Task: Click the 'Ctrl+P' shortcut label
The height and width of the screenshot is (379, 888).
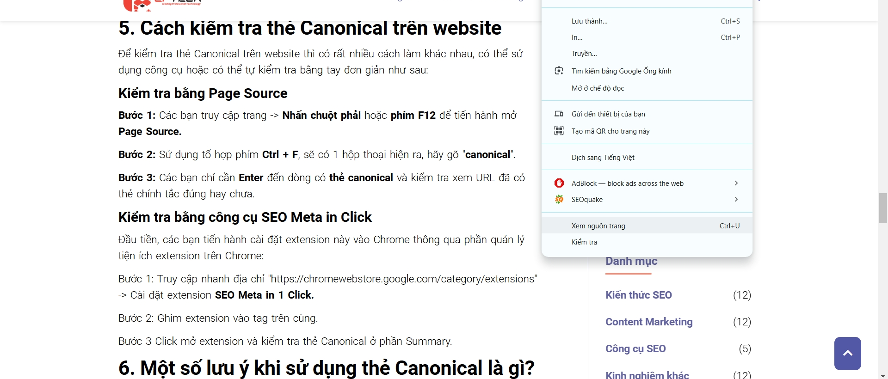Action: pyautogui.click(x=730, y=37)
